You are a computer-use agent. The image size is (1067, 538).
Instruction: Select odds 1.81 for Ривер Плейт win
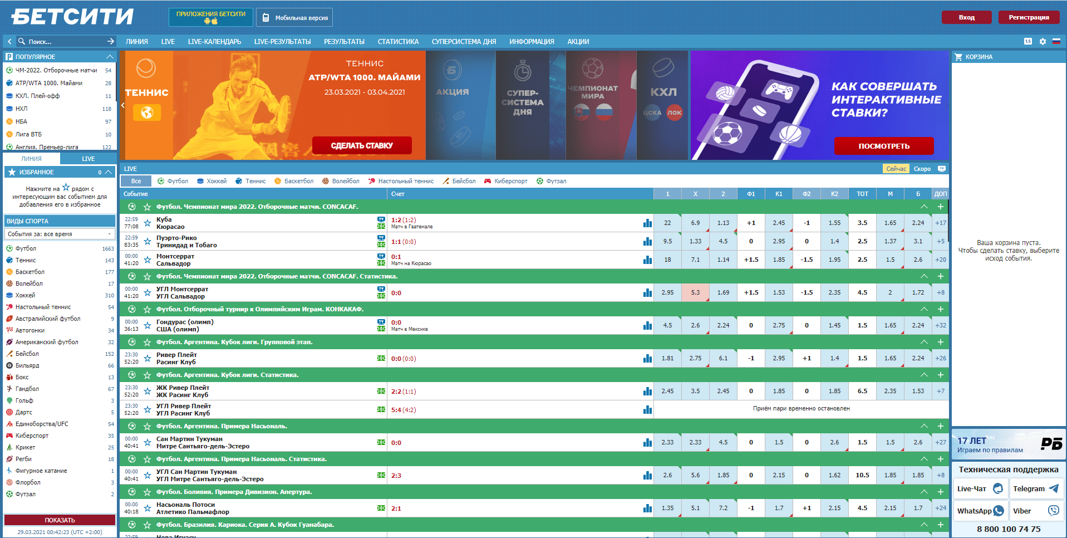coord(667,358)
